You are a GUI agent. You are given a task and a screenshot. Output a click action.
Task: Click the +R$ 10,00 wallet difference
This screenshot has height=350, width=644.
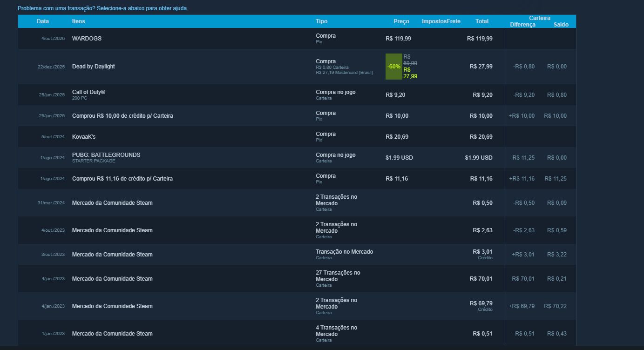point(522,116)
